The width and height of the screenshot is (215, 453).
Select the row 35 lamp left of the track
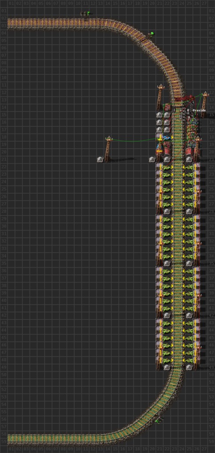coord(166,263)
